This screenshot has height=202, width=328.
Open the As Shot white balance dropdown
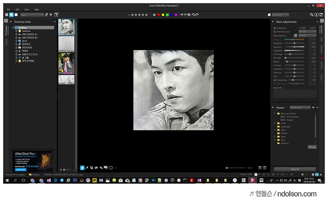coord(307,35)
